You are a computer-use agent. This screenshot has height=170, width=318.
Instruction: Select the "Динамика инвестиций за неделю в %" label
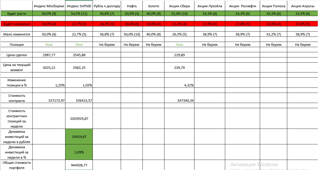(17, 152)
